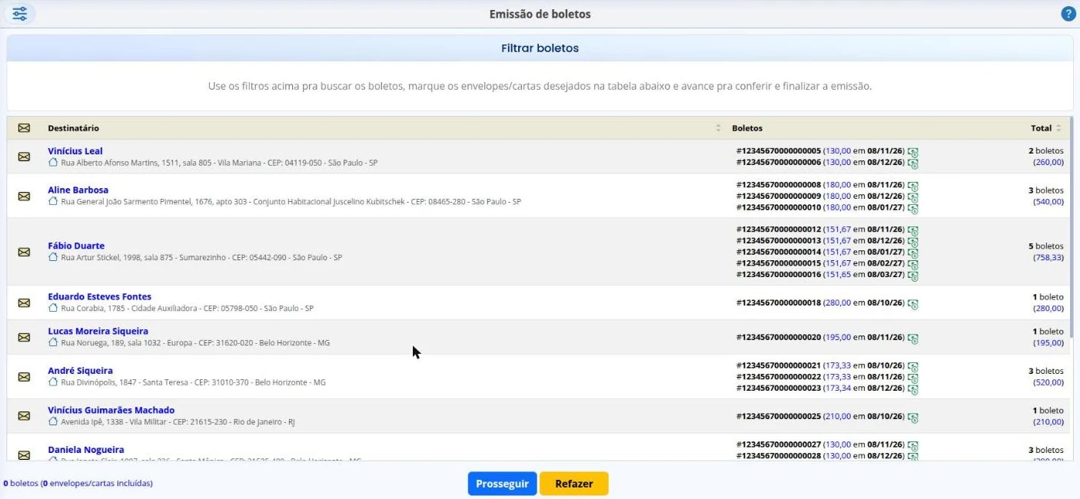
Task: Click money icon for boleto #12345670000000022
Action: point(913,378)
